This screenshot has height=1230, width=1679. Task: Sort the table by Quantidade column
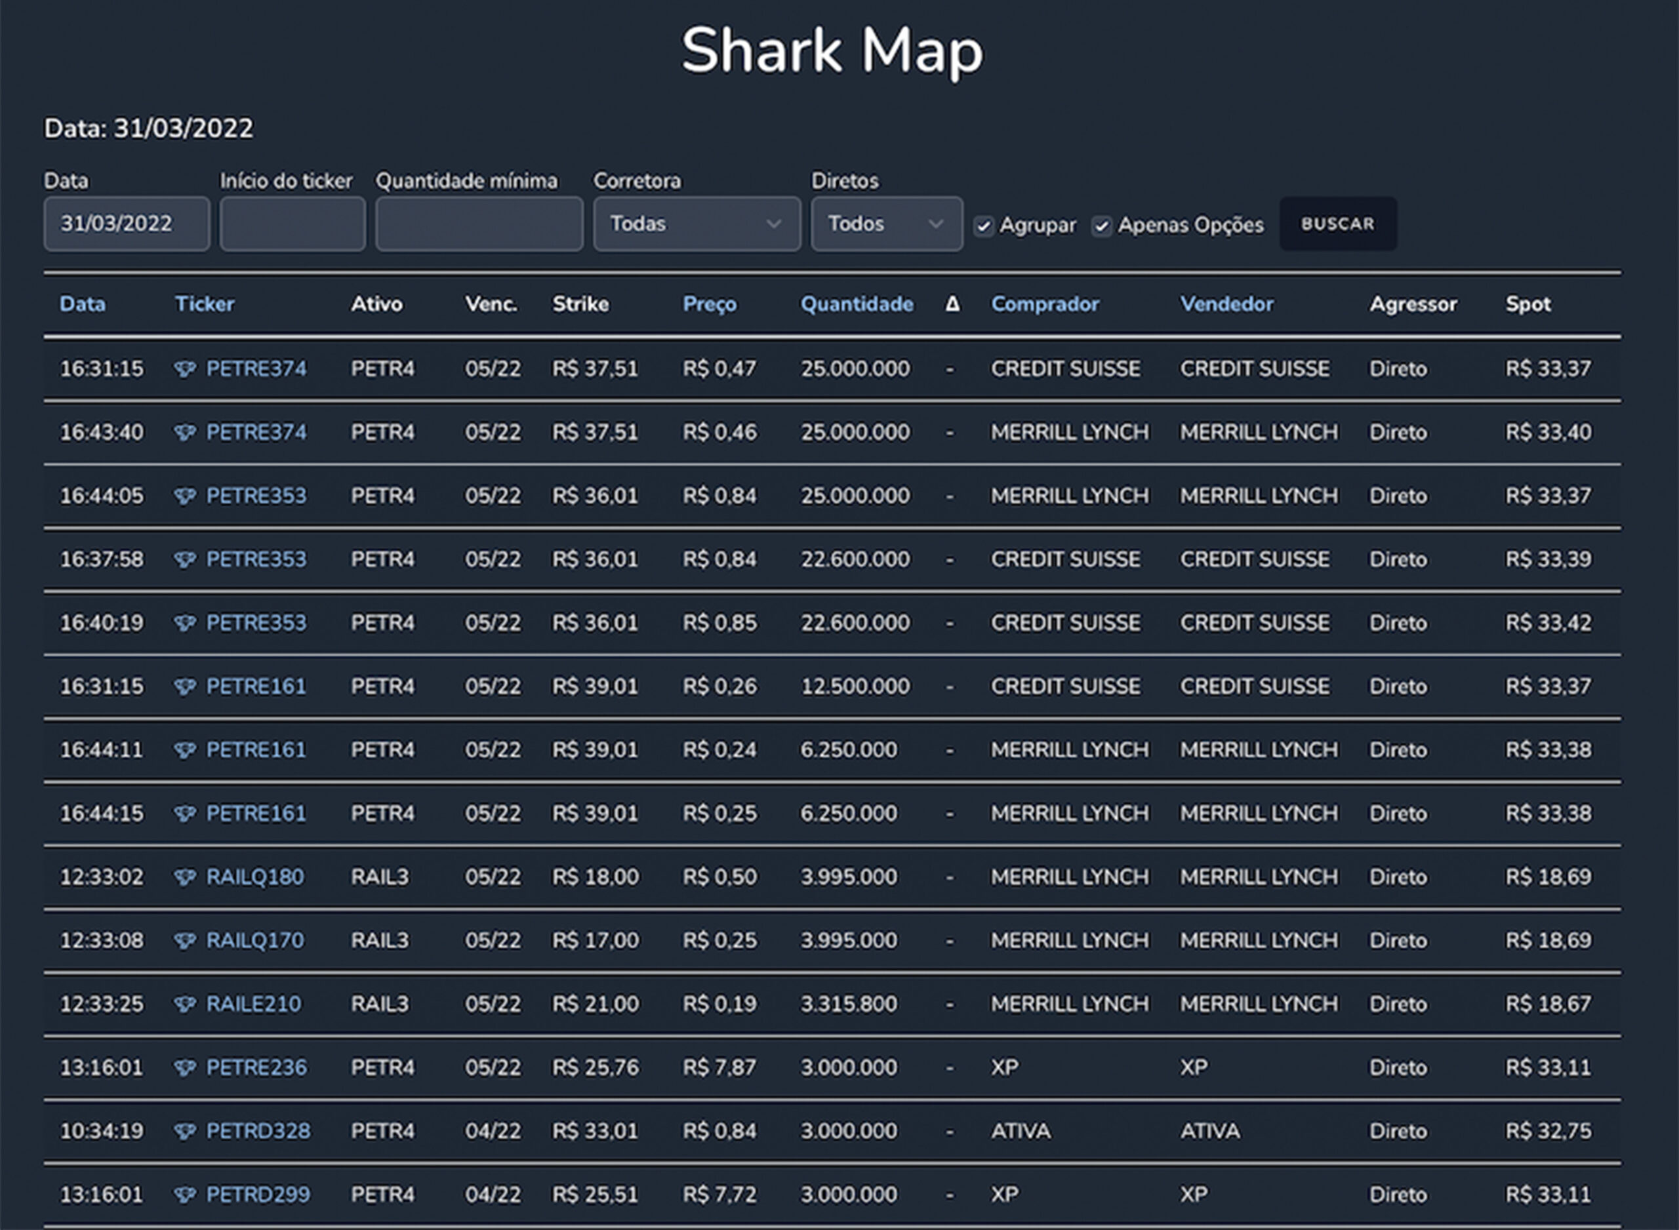coord(857,304)
